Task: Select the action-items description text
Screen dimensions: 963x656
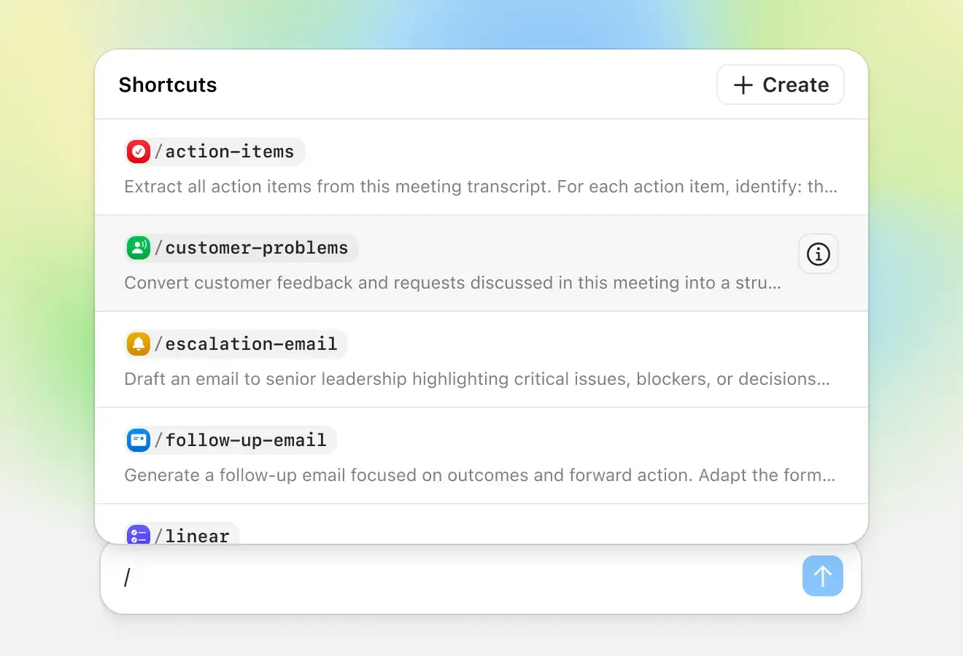Action: 481,187
